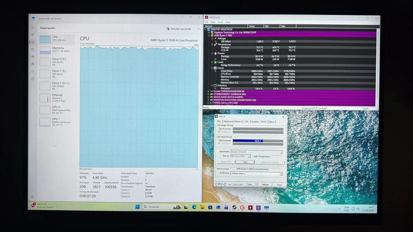The height and width of the screenshot is (232, 413).
Task: Expand the Gigabyte B650M D3HP node
Action: 209,33
